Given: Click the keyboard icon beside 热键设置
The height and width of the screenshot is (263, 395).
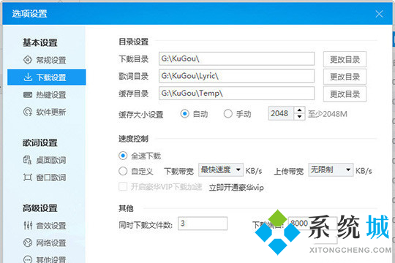Looking at the screenshot, I should (28, 95).
